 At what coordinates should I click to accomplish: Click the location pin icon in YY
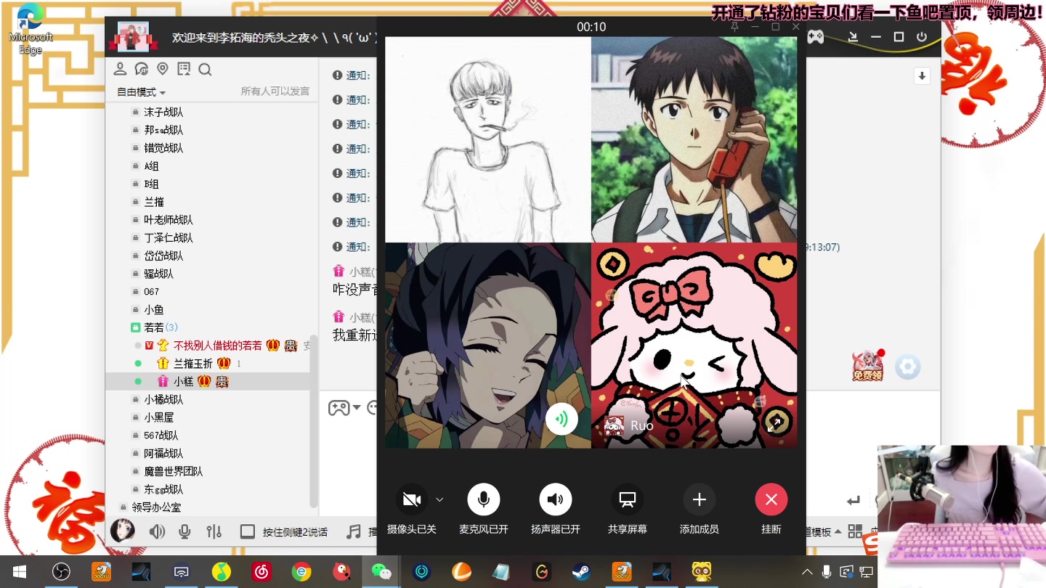click(163, 69)
